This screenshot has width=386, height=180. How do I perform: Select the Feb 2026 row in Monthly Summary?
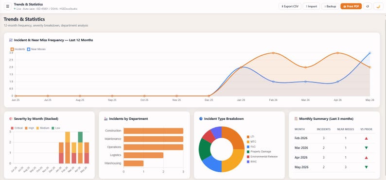click(x=334, y=138)
